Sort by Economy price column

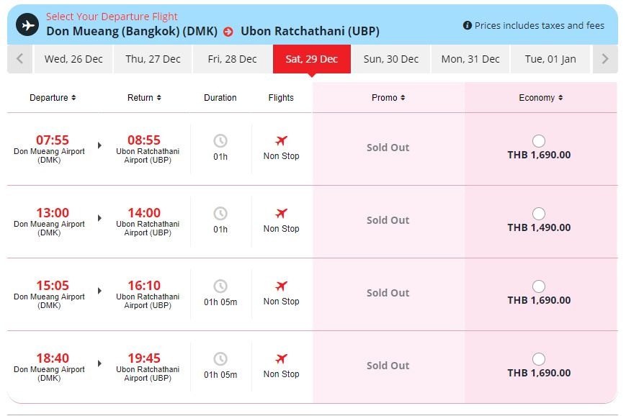point(540,98)
